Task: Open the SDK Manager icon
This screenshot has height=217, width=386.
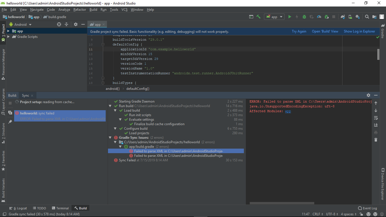Action: (x=357, y=17)
